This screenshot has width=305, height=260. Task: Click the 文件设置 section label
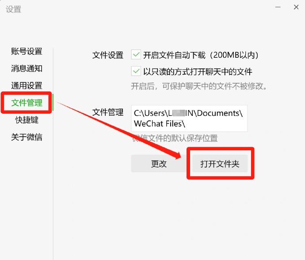pyautogui.click(x=108, y=55)
